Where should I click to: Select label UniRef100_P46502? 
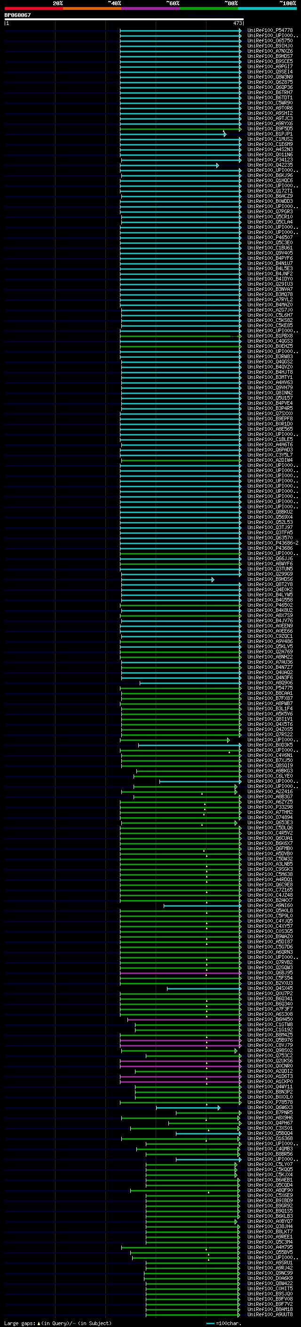(x=270, y=605)
